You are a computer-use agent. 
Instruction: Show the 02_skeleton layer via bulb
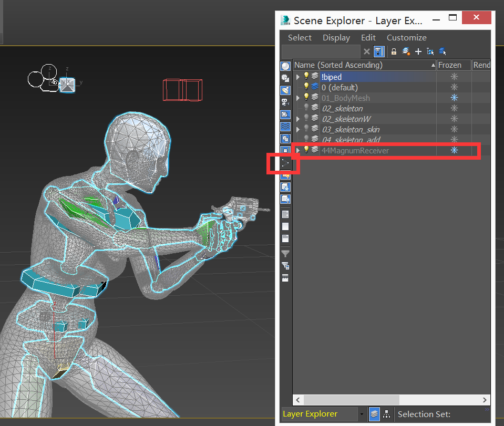[x=306, y=107]
